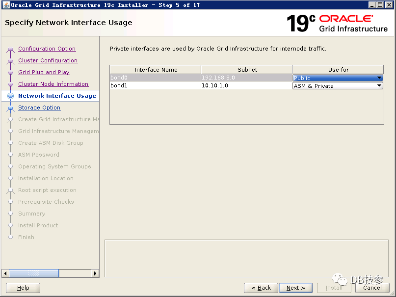Open the Help button
Screen dimensions: 396x297
coord(23,288)
